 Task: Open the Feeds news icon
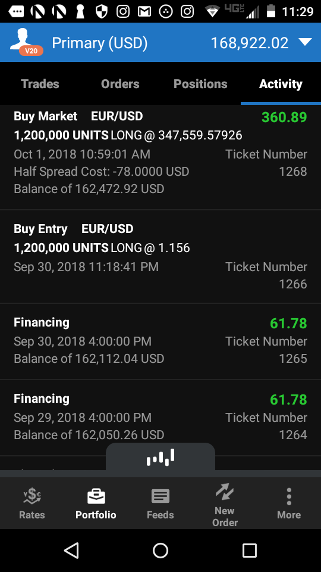tap(160, 496)
